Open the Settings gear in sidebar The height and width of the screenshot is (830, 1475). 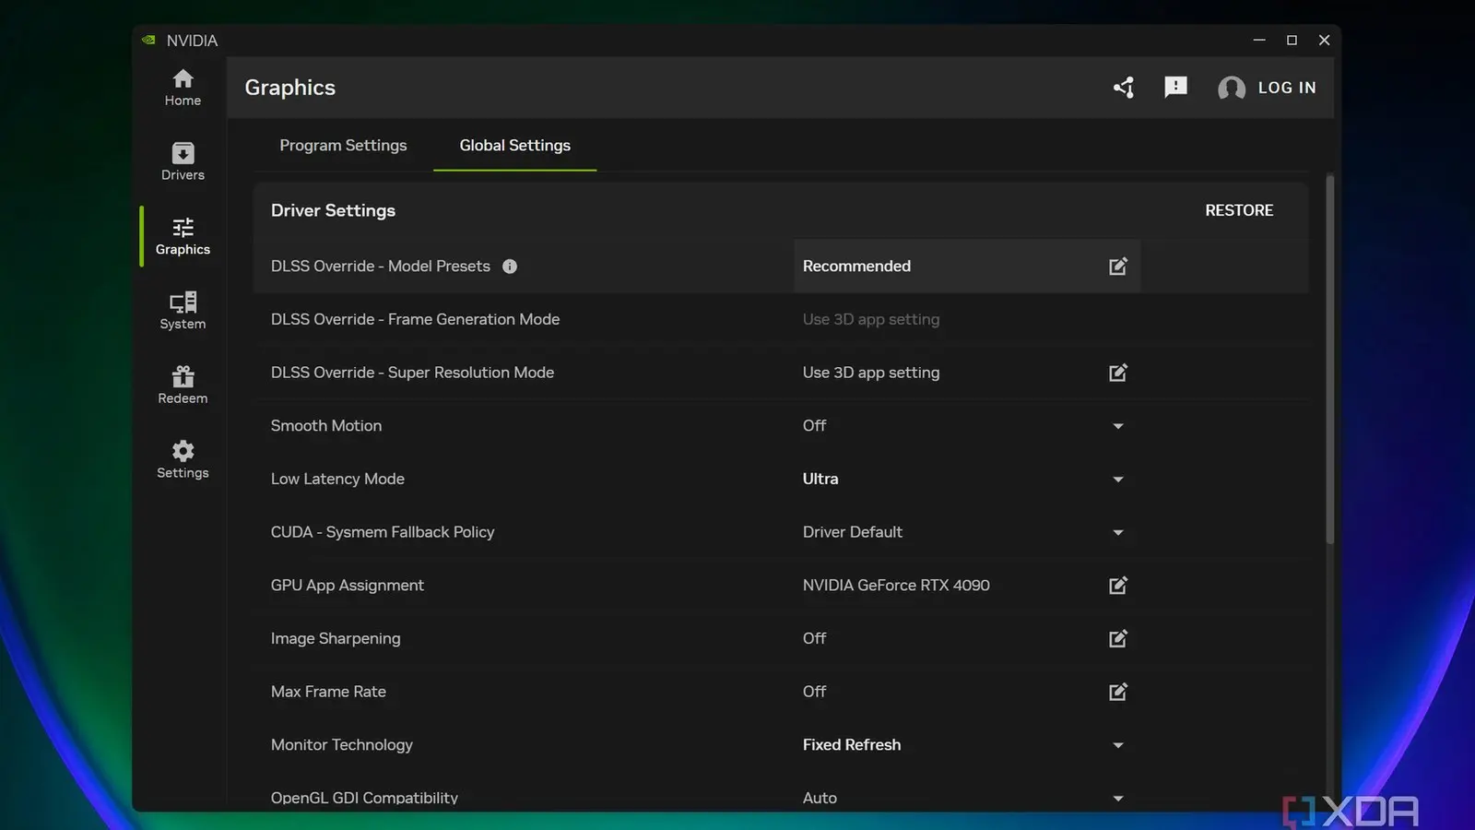coord(183,459)
